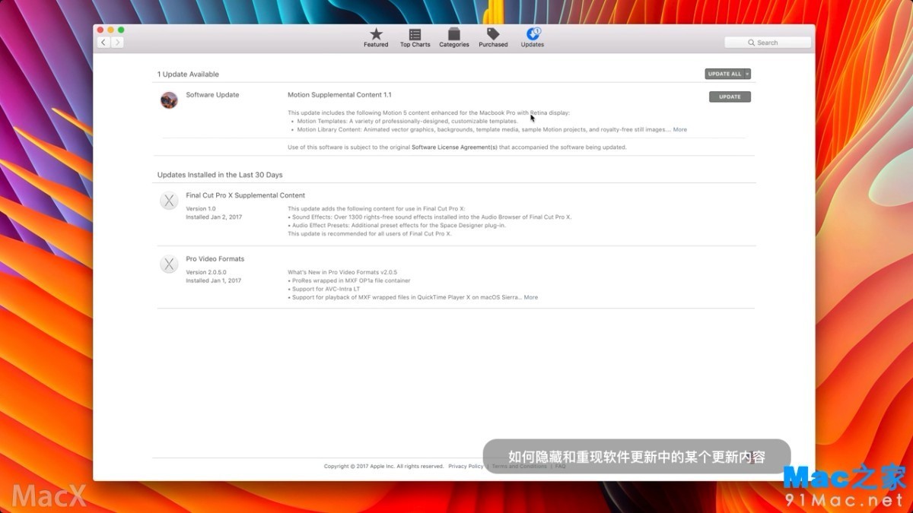The width and height of the screenshot is (913, 513).
Task: Click the Pro Video Formats X icon
Action: (169, 264)
